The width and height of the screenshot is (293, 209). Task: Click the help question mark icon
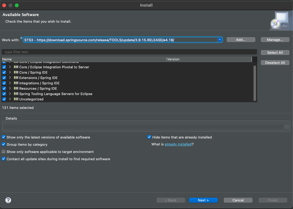click(8, 200)
